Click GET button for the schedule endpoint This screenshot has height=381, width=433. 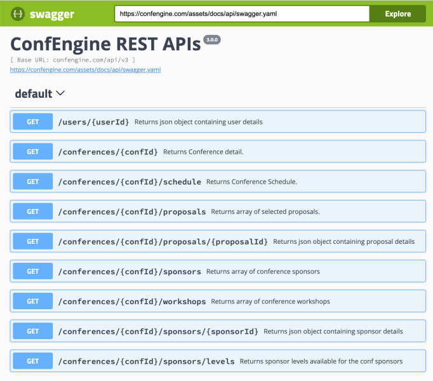tap(33, 182)
